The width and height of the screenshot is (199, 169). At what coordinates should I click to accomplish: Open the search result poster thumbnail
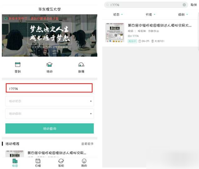pos(115,33)
